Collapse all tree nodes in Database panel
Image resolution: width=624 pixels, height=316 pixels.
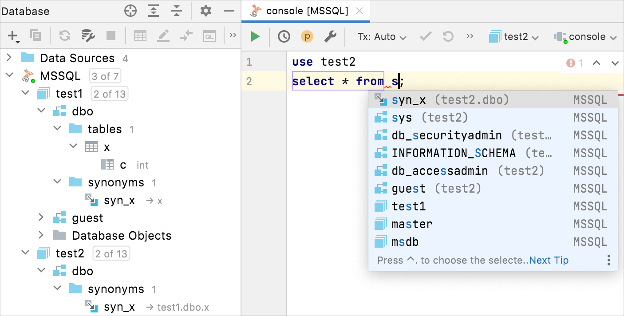[x=177, y=11]
